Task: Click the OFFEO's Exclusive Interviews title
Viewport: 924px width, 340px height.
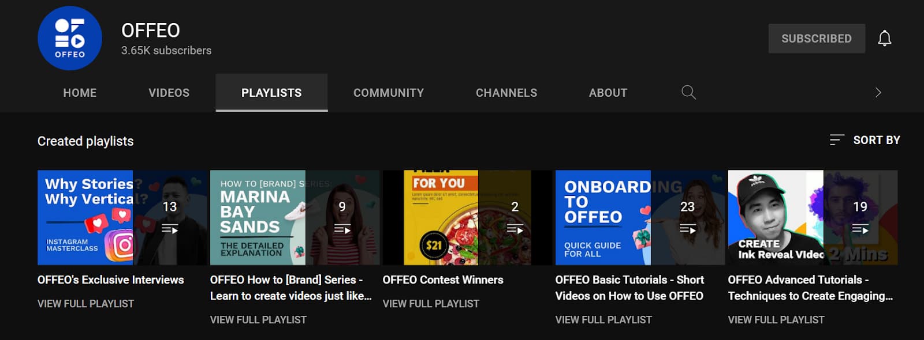Action: point(110,280)
